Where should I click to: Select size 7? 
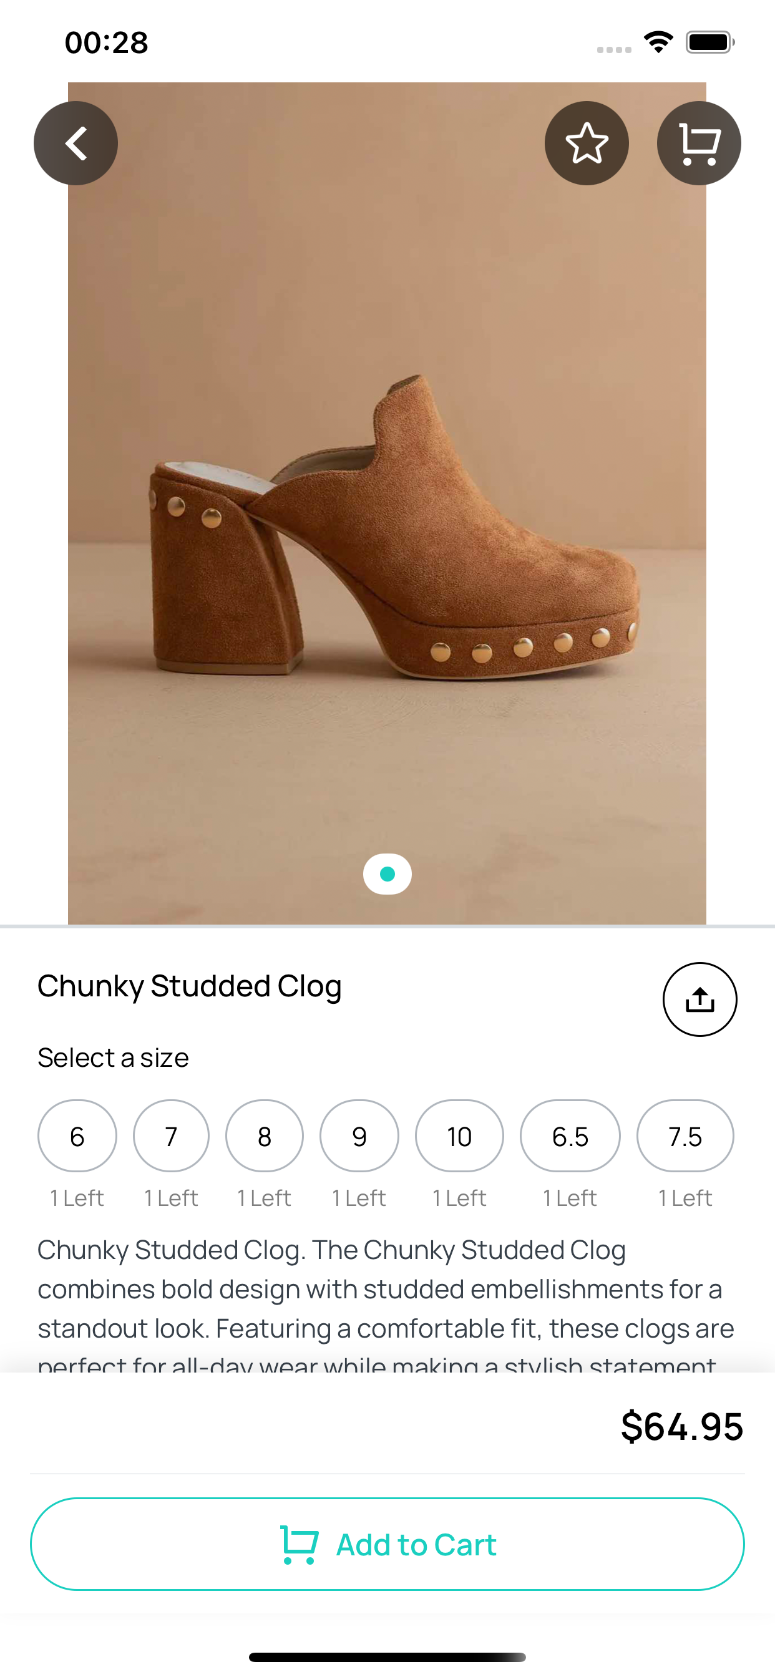171,1136
